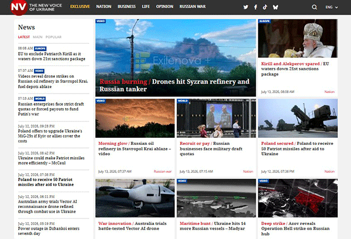Open the Patriot launcher photo thumbnail

coord(298,118)
